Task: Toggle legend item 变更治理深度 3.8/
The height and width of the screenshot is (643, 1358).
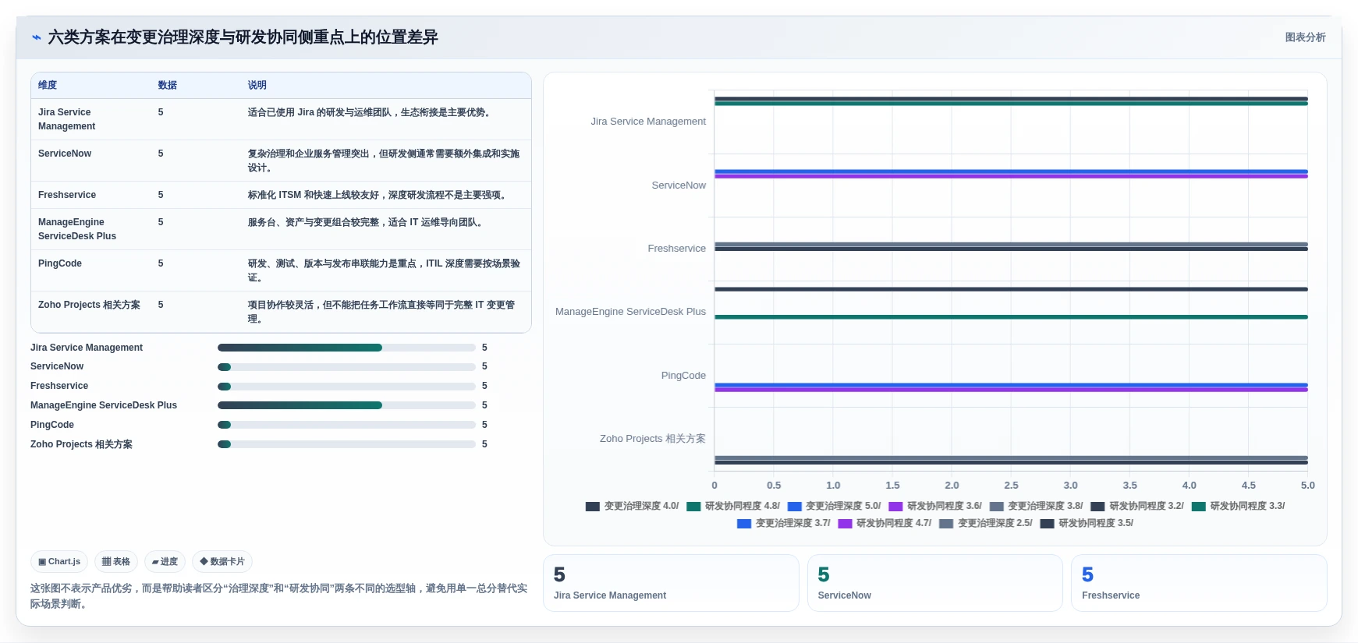Action: click(1036, 506)
